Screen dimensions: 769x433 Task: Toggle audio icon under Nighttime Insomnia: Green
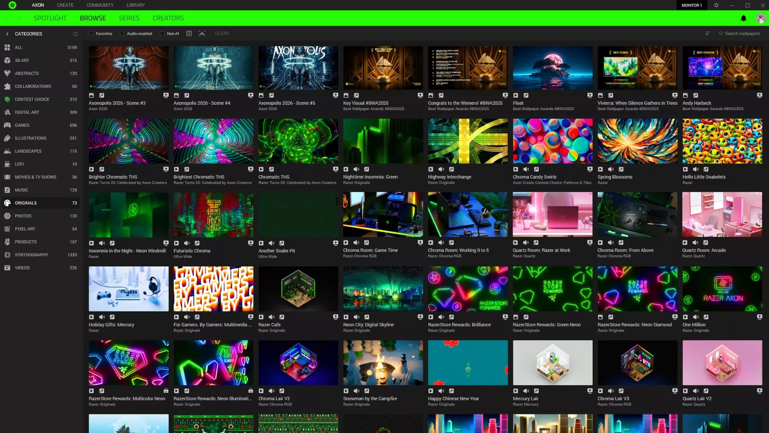(x=356, y=169)
